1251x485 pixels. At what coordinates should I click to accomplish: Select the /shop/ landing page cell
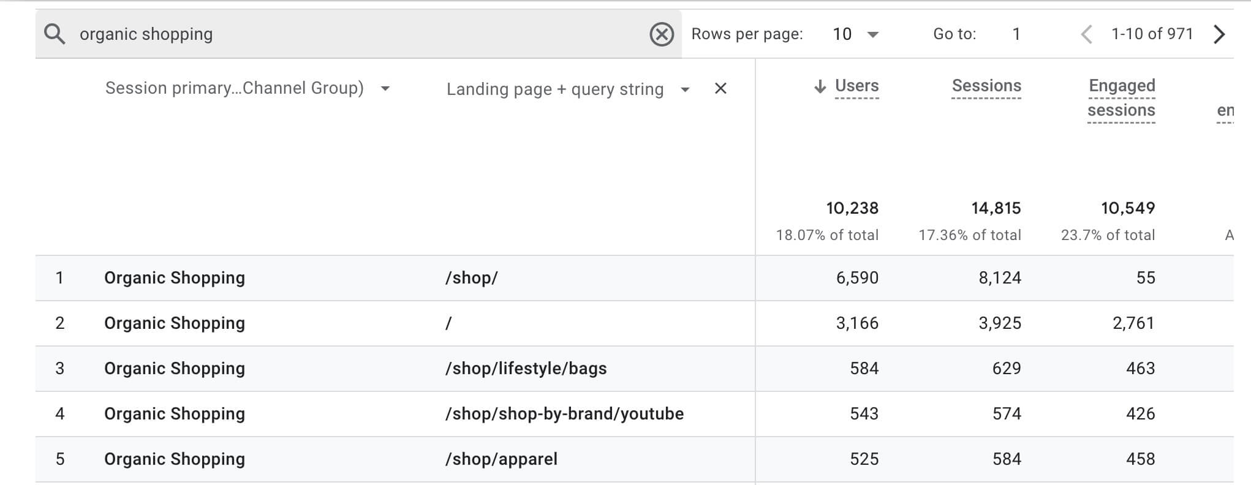(471, 278)
